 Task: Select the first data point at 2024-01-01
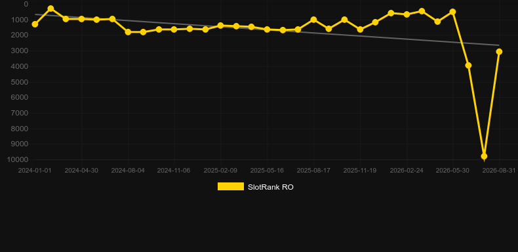pyautogui.click(x=35, y=24)
